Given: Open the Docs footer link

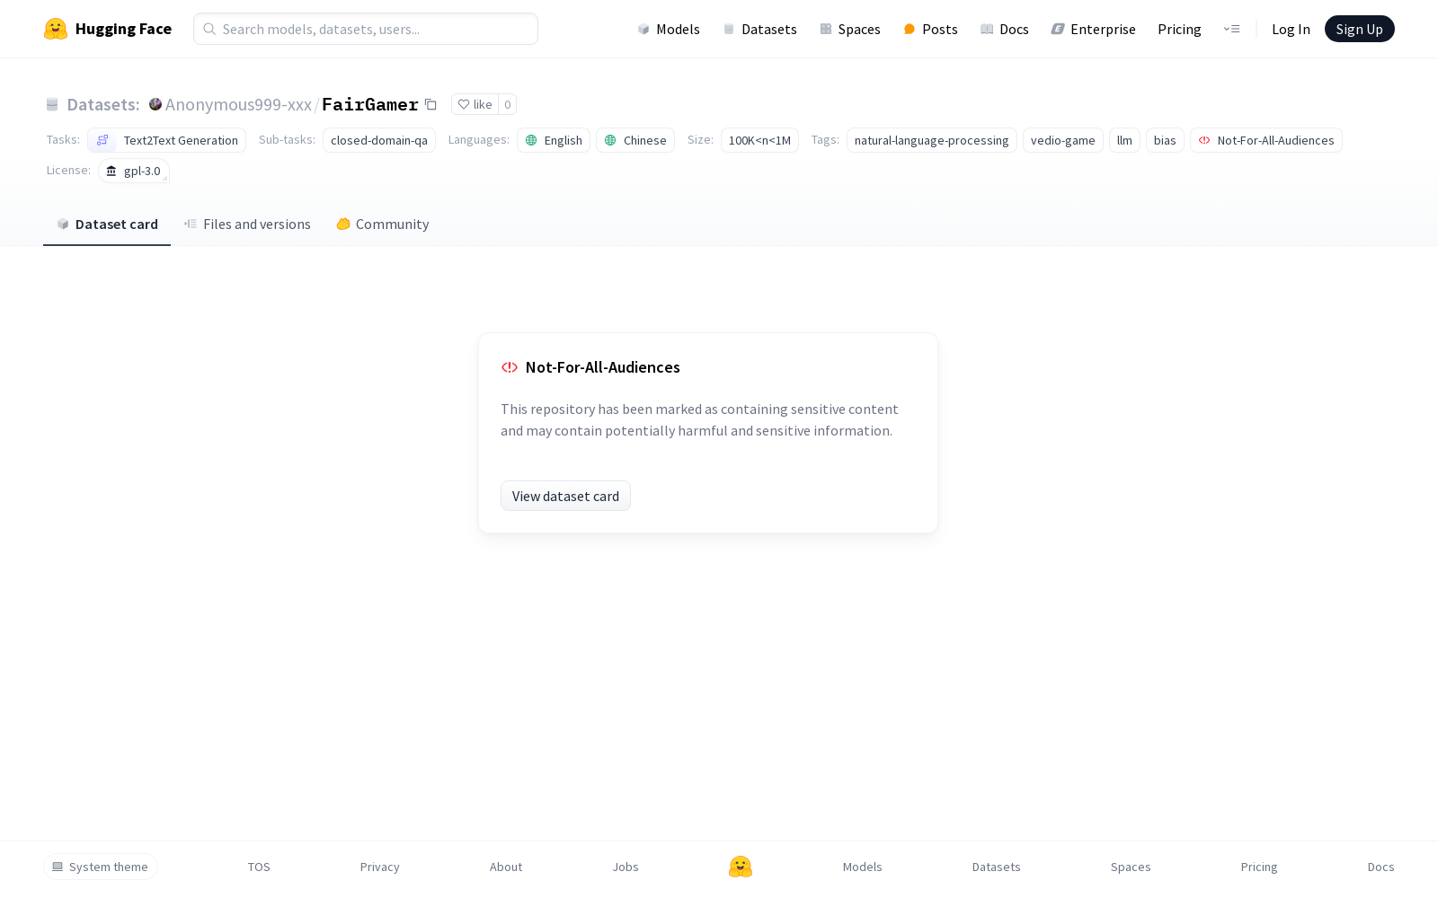Looking at the screenshot, I should [1381, 867].
